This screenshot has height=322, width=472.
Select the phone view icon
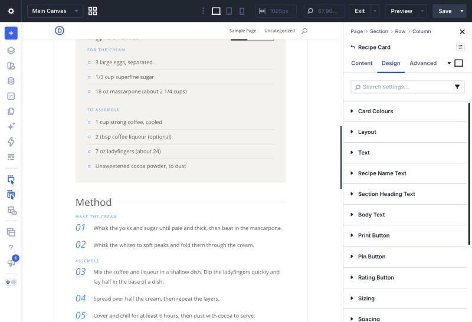242,11
